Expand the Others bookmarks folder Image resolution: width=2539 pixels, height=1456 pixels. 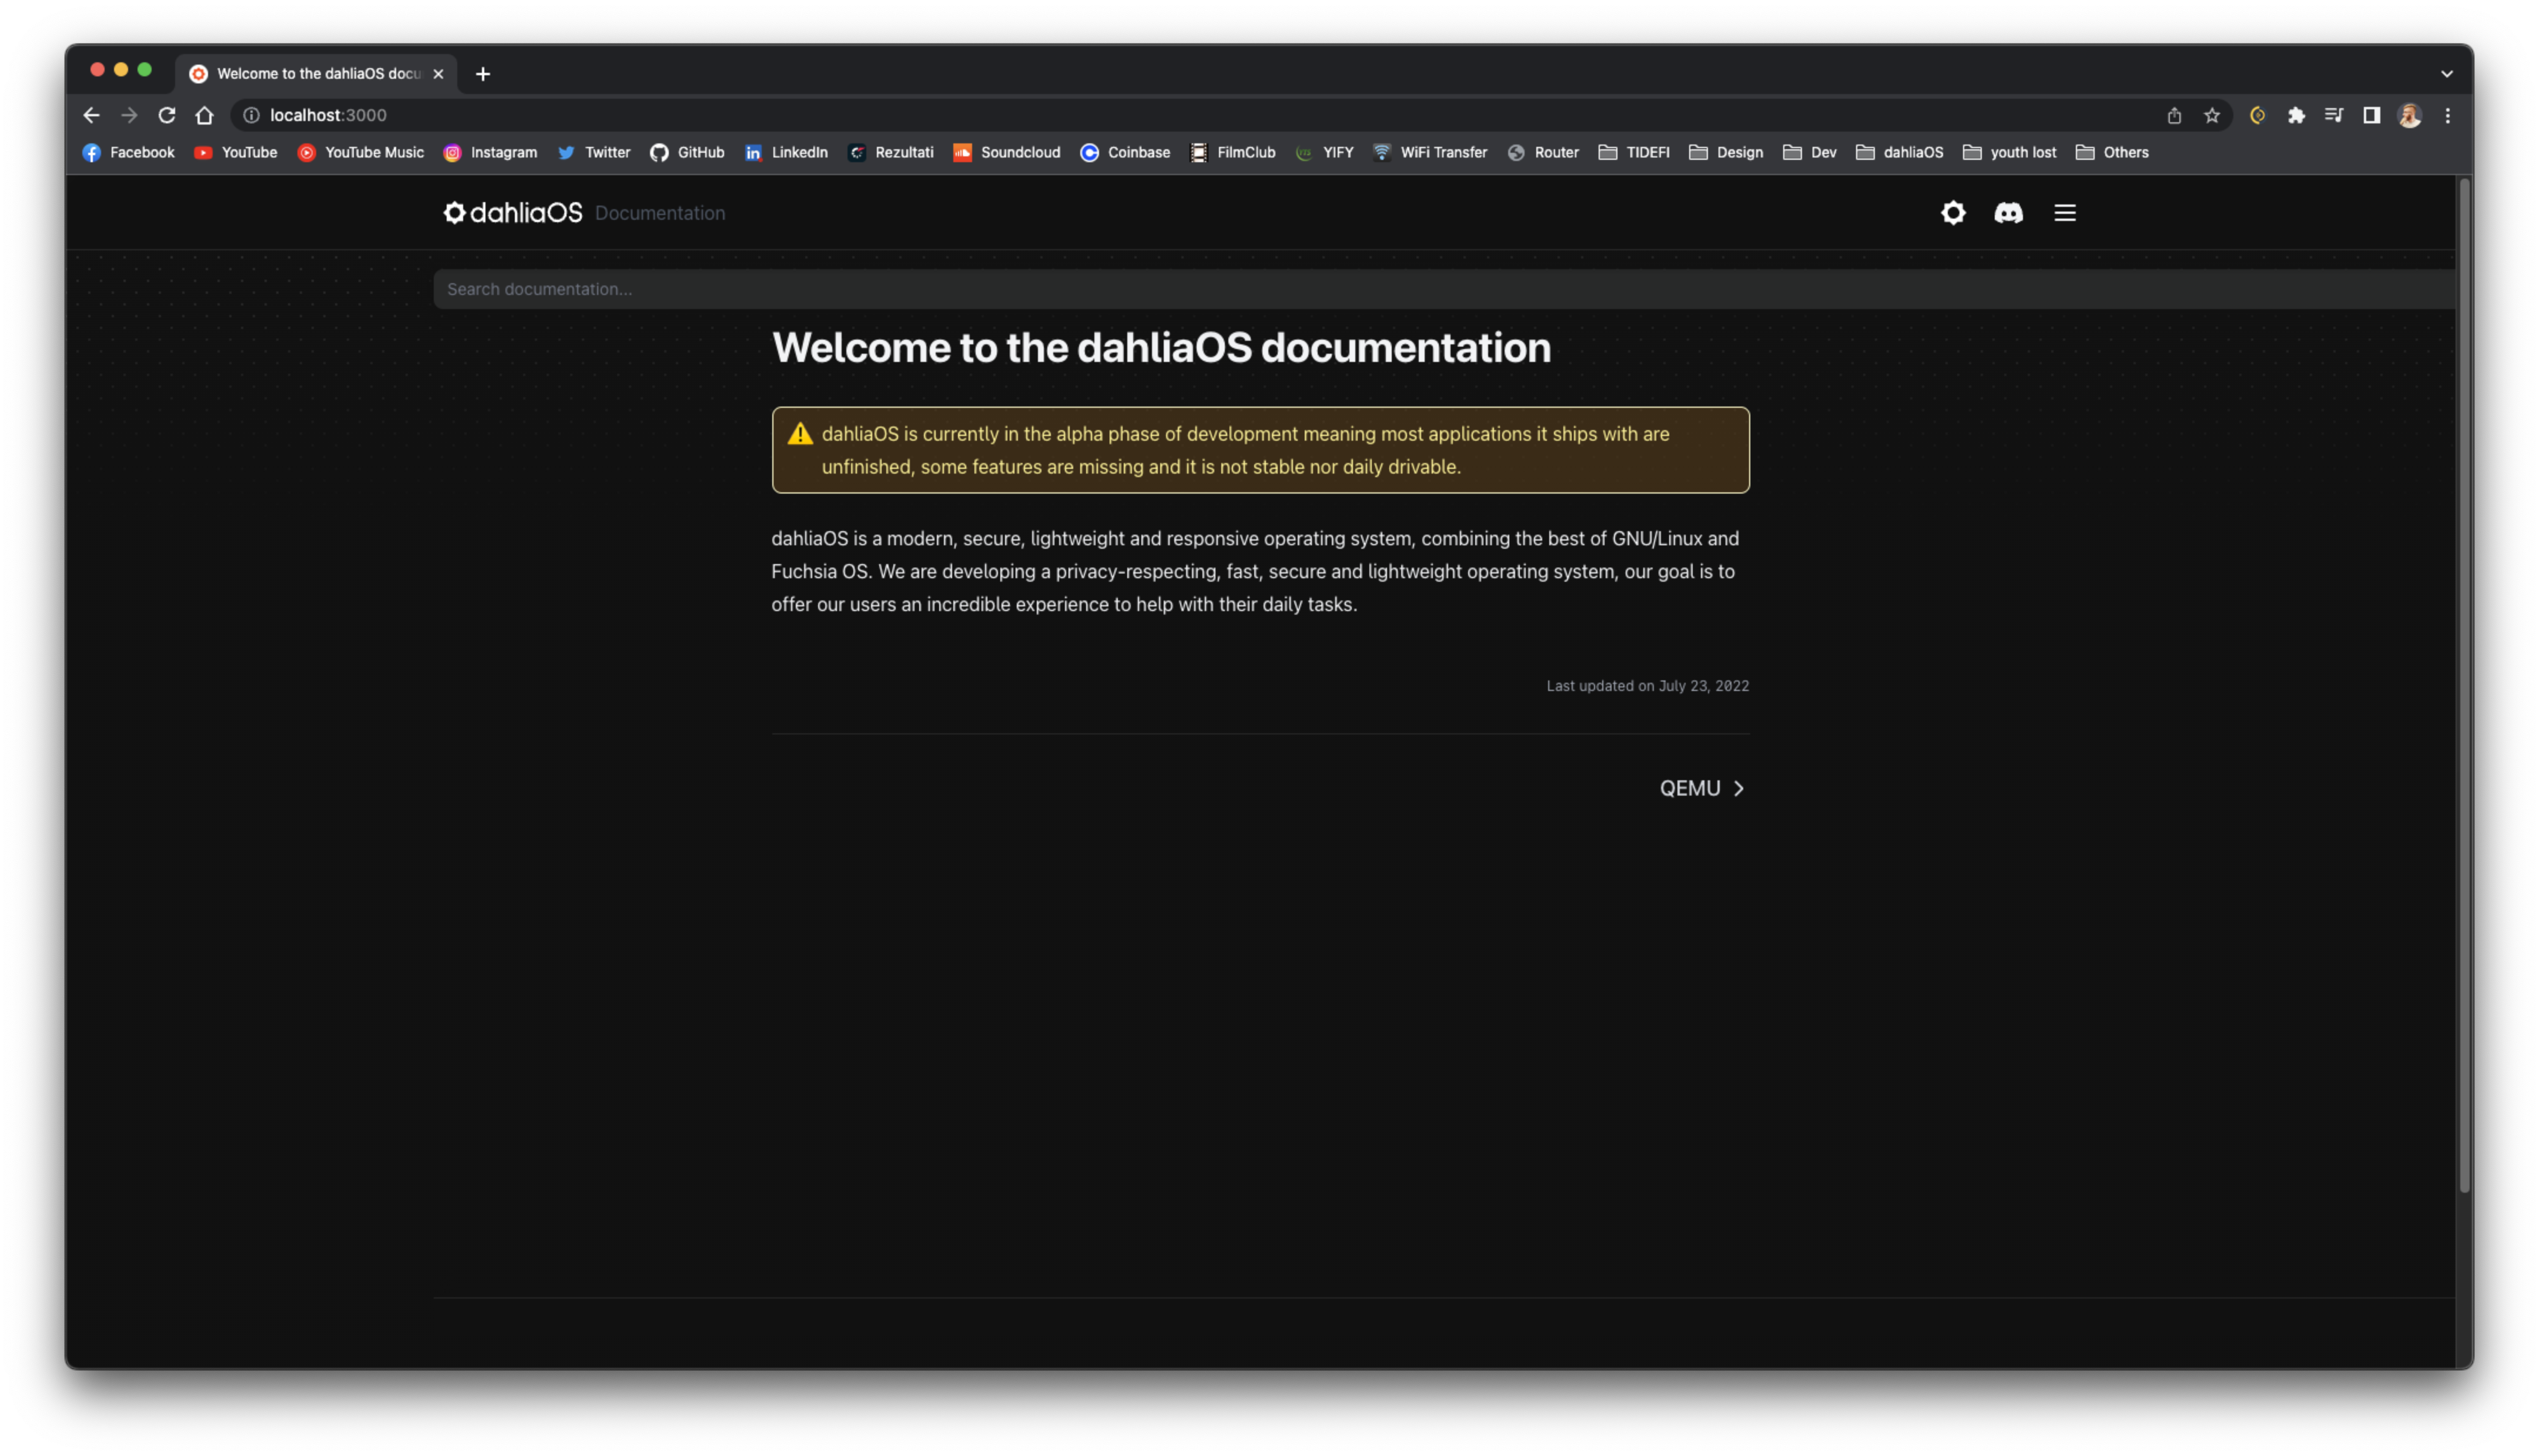pyautogui.click(x=2111, y=152)
